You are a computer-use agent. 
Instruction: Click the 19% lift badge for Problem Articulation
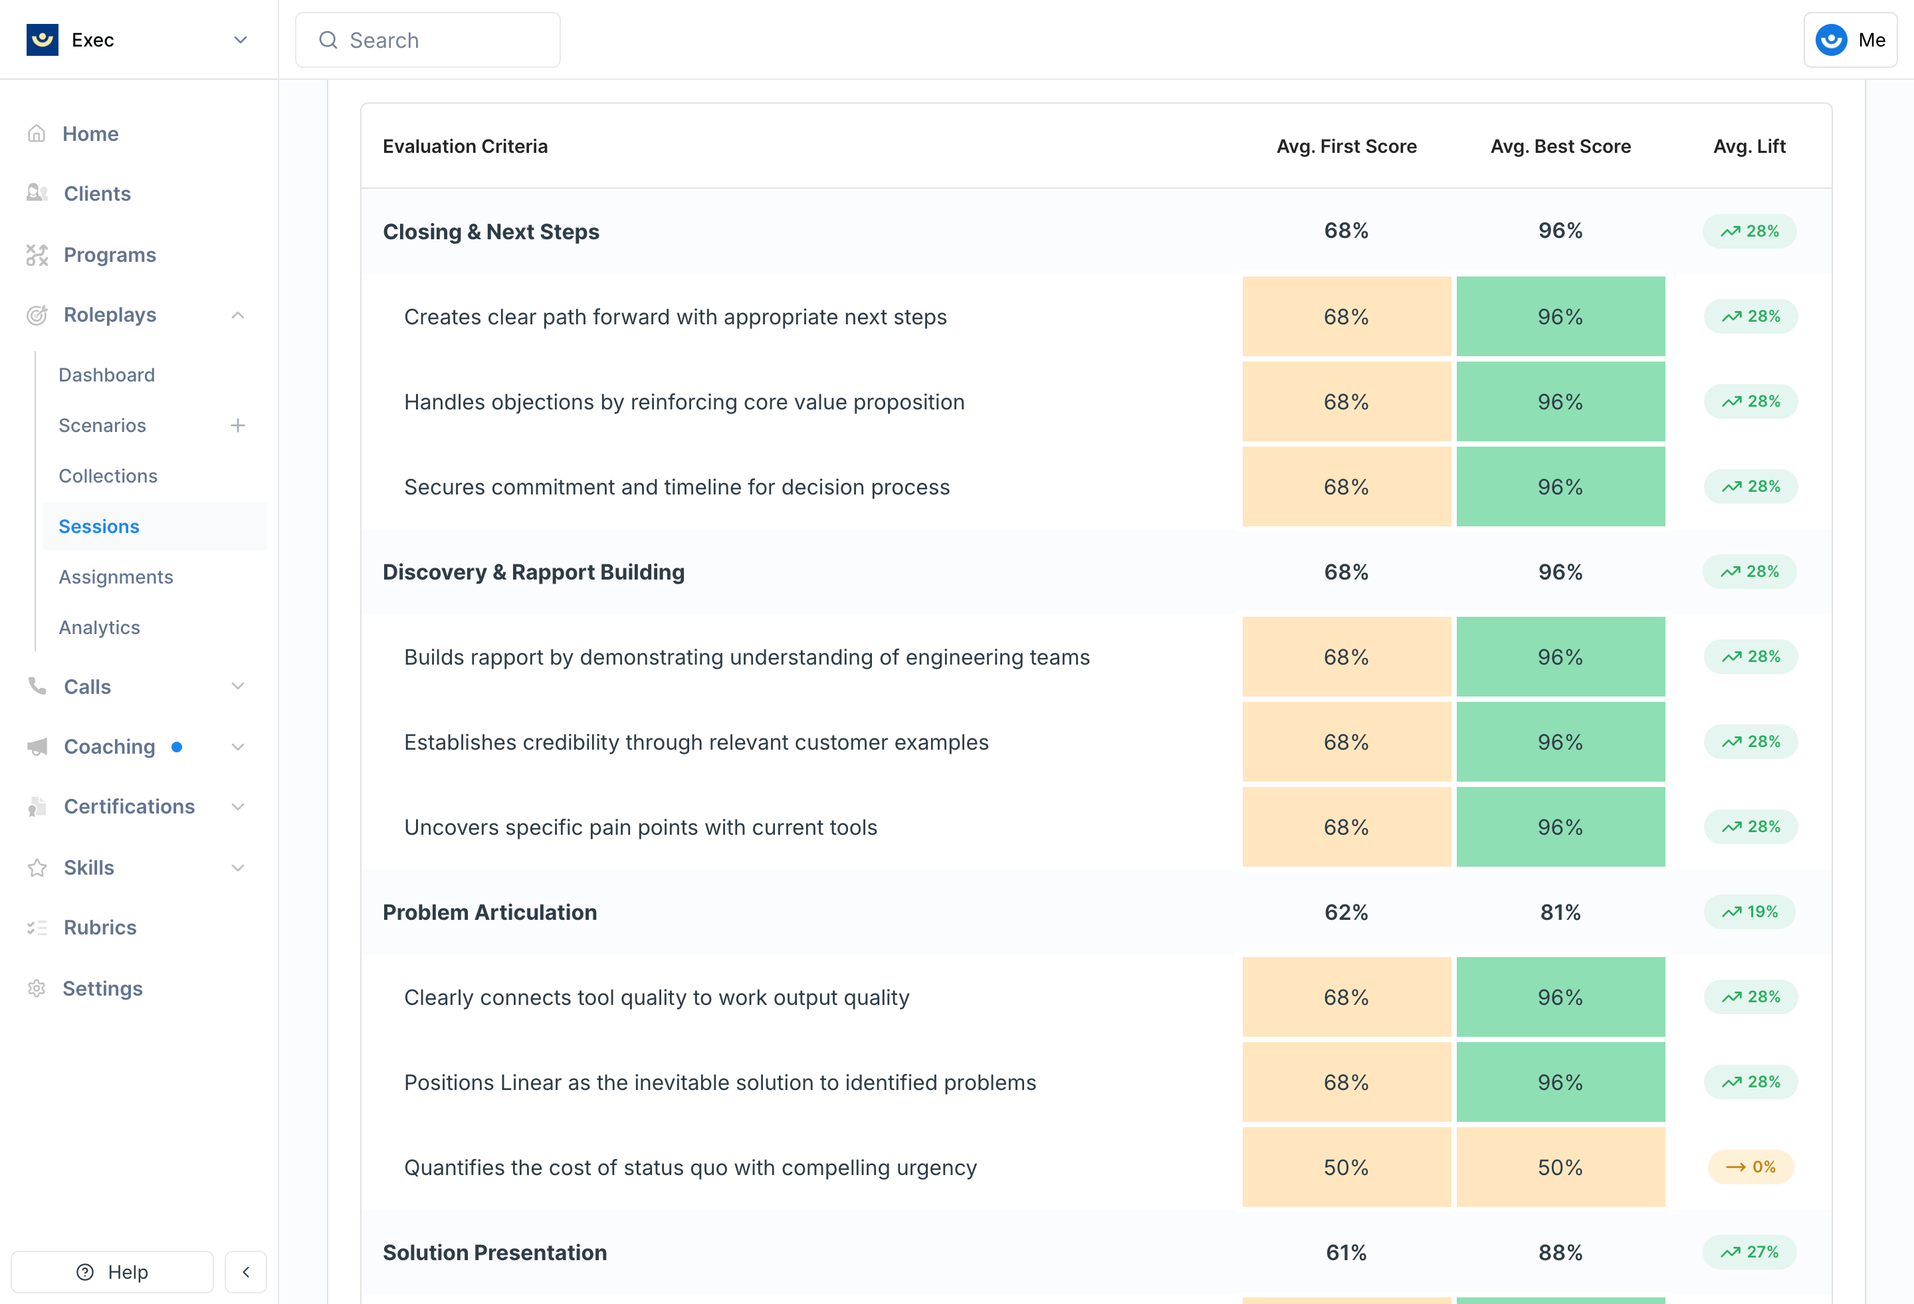(1749, 912)
